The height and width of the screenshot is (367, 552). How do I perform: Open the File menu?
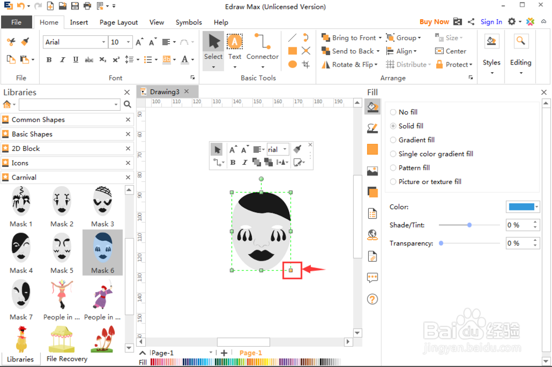tap(16, 22)
